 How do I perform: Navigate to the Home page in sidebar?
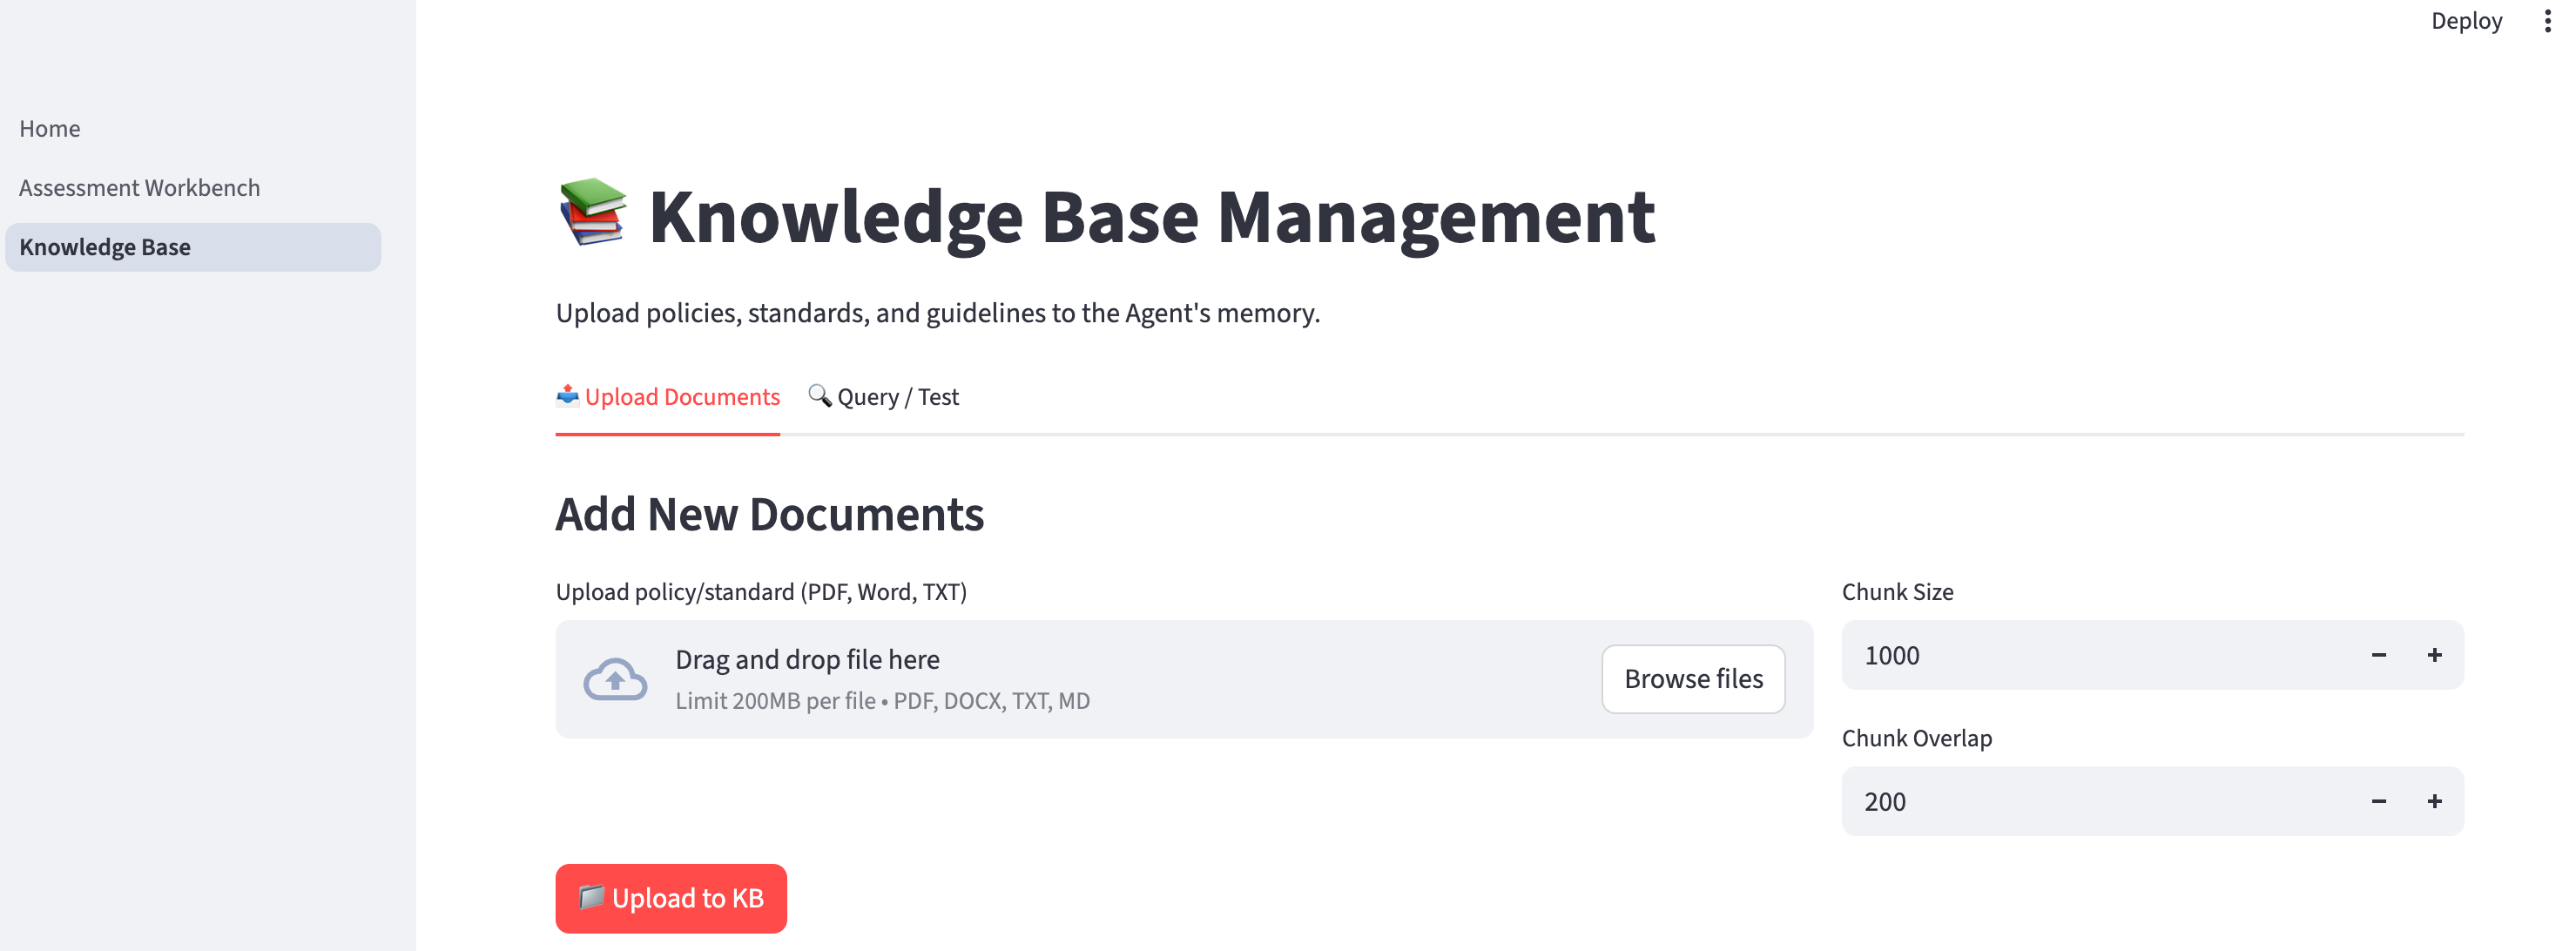tap(49, 128)
